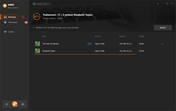Screen dimensions: 176x111
Task: Sort by the DURÉE column header
Action: [x=142, y=36]
